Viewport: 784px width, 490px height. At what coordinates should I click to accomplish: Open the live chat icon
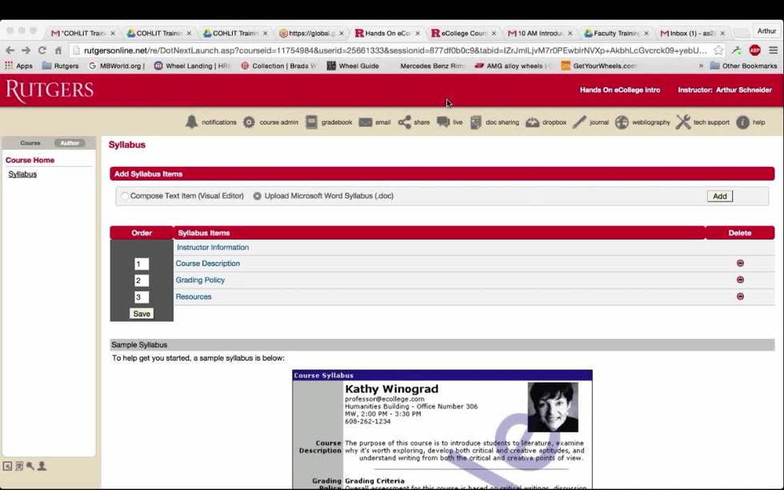tap(443, 122)
